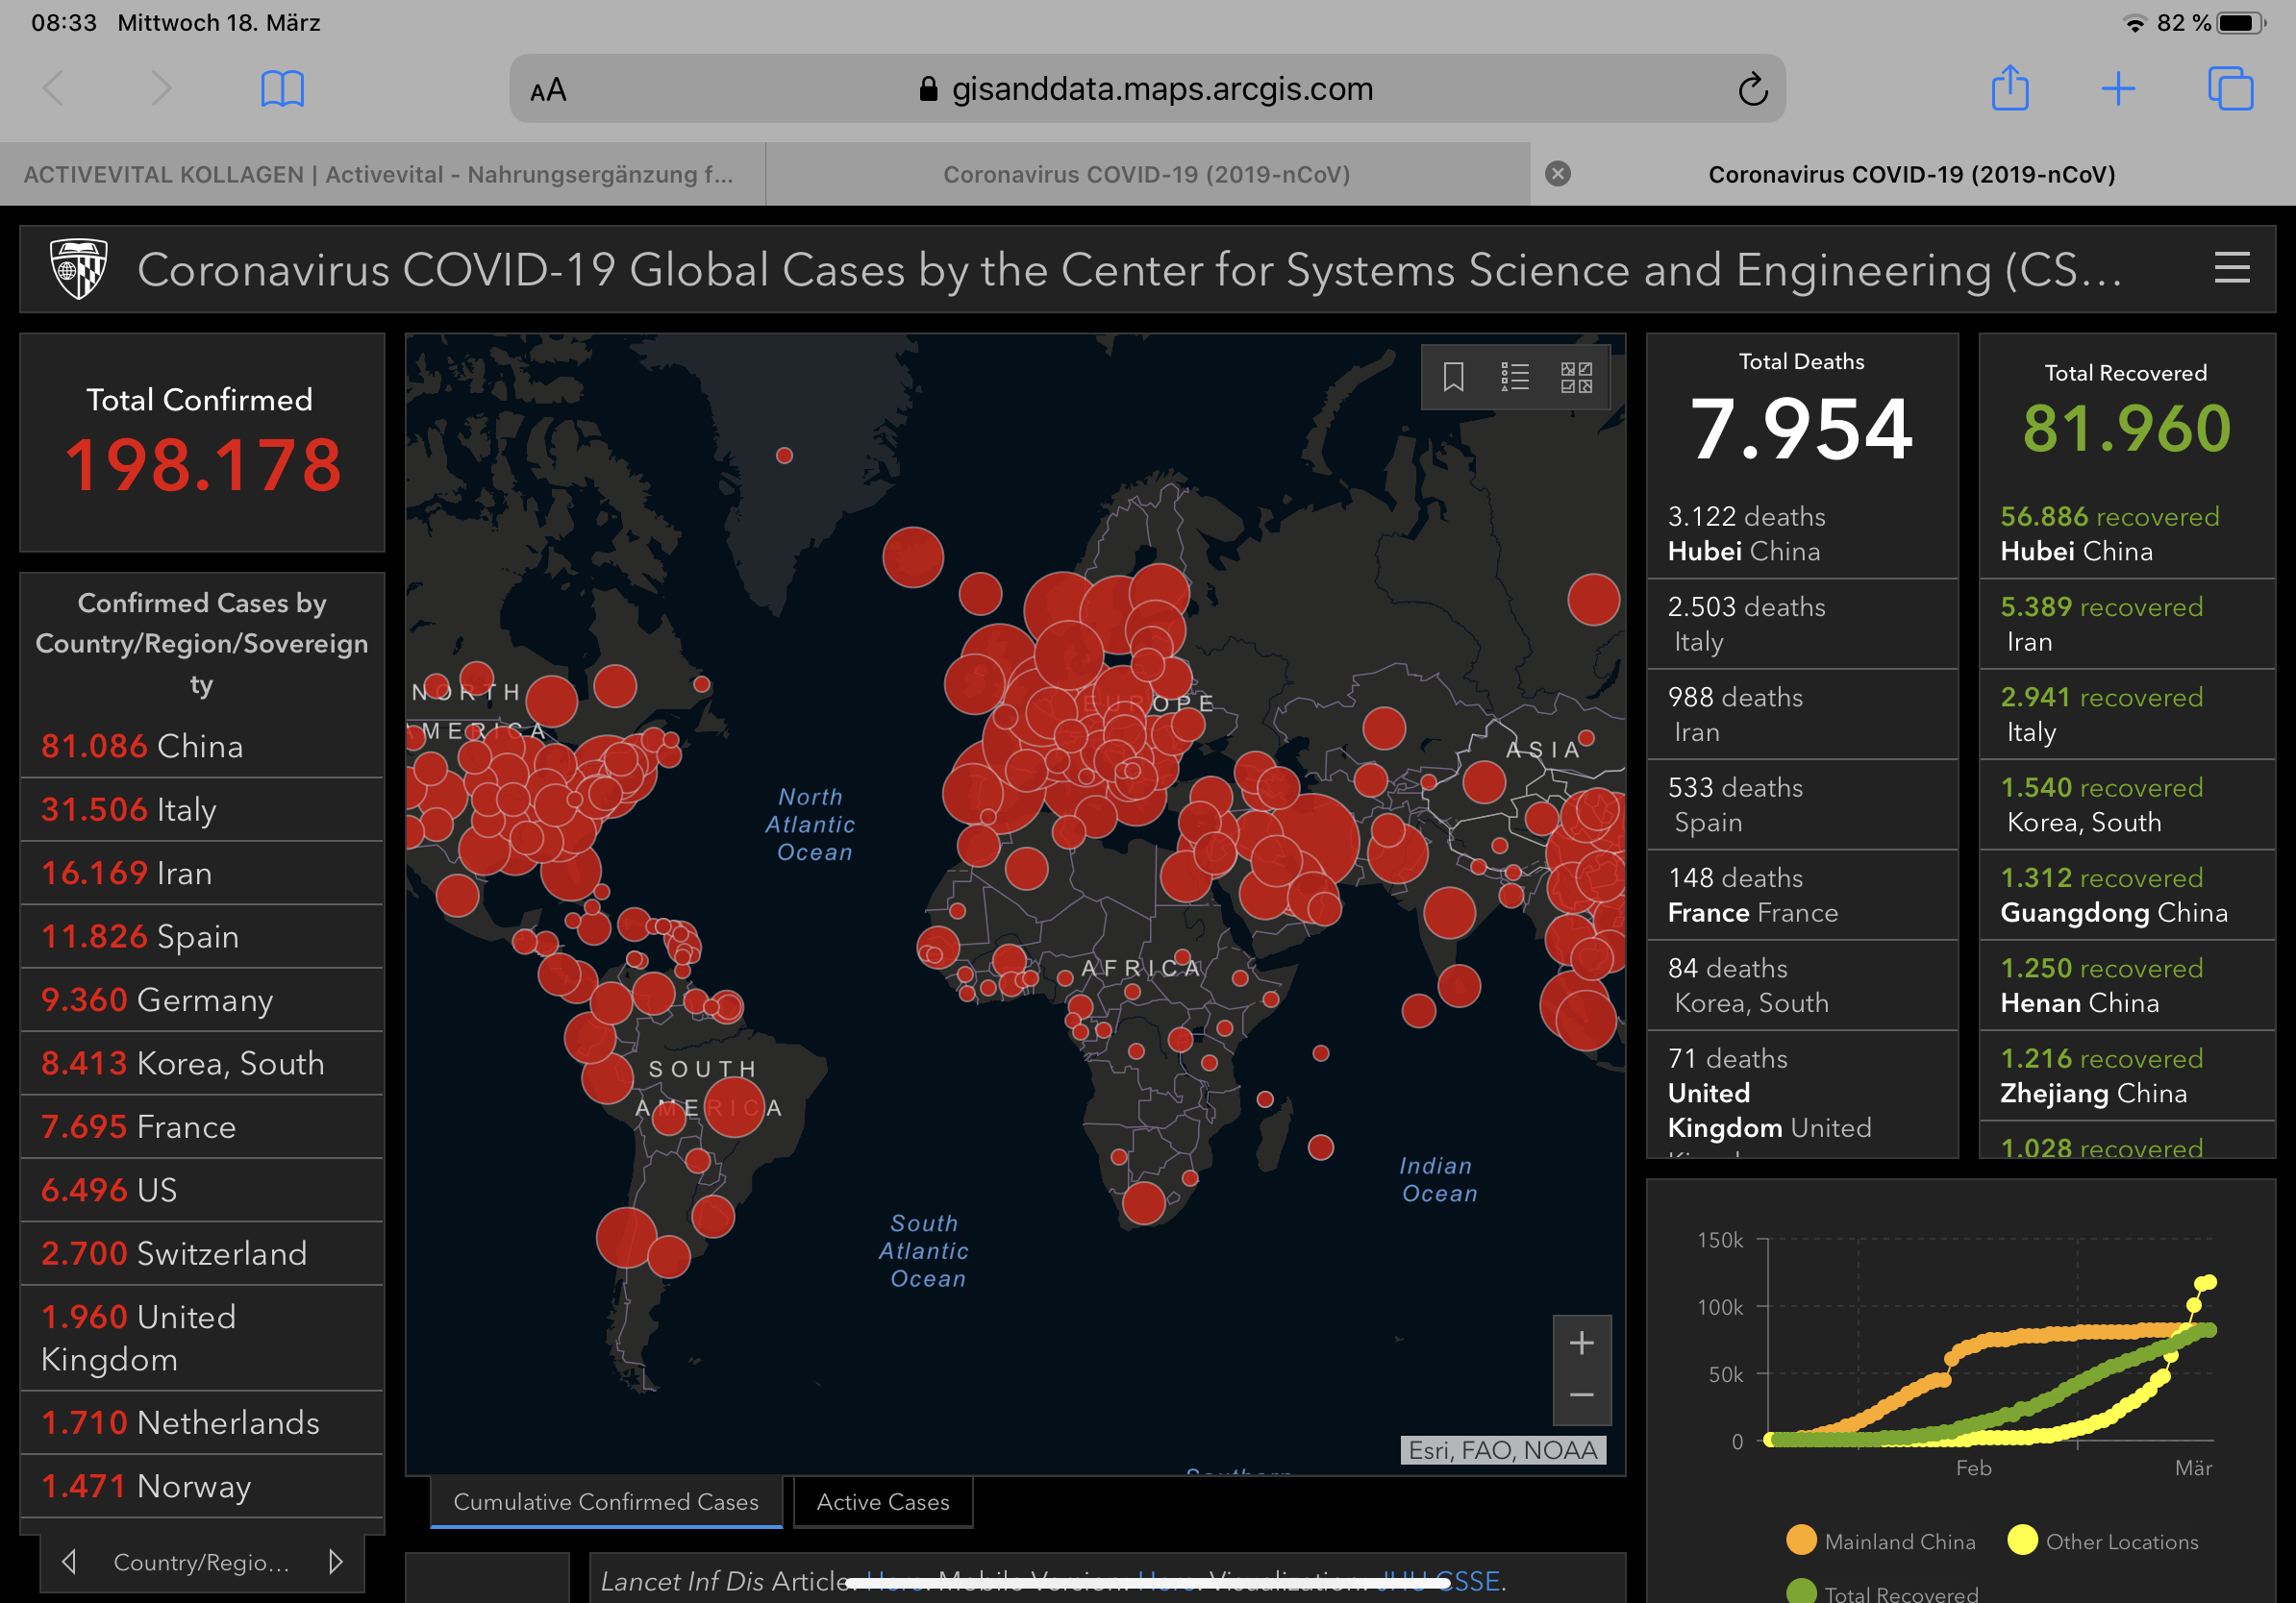The image size is (2296, 1603).
Task: Add a new tab with plus icon
Action: (x=2118, y=89)
